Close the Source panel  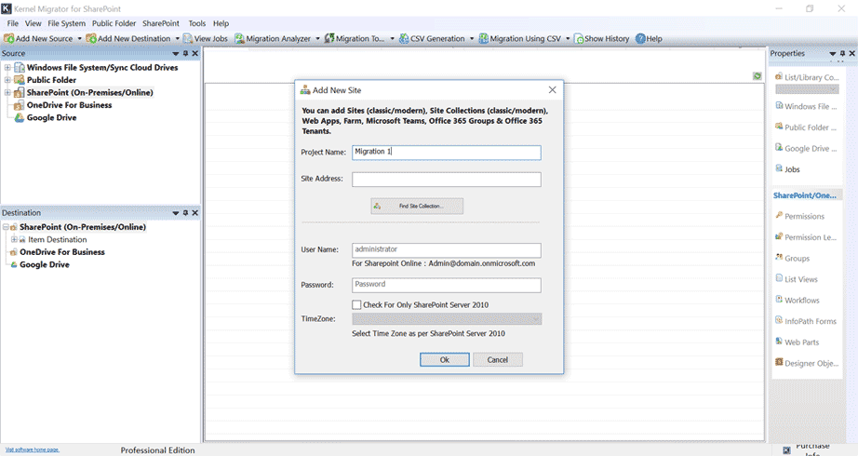click(x=194, y=53)
